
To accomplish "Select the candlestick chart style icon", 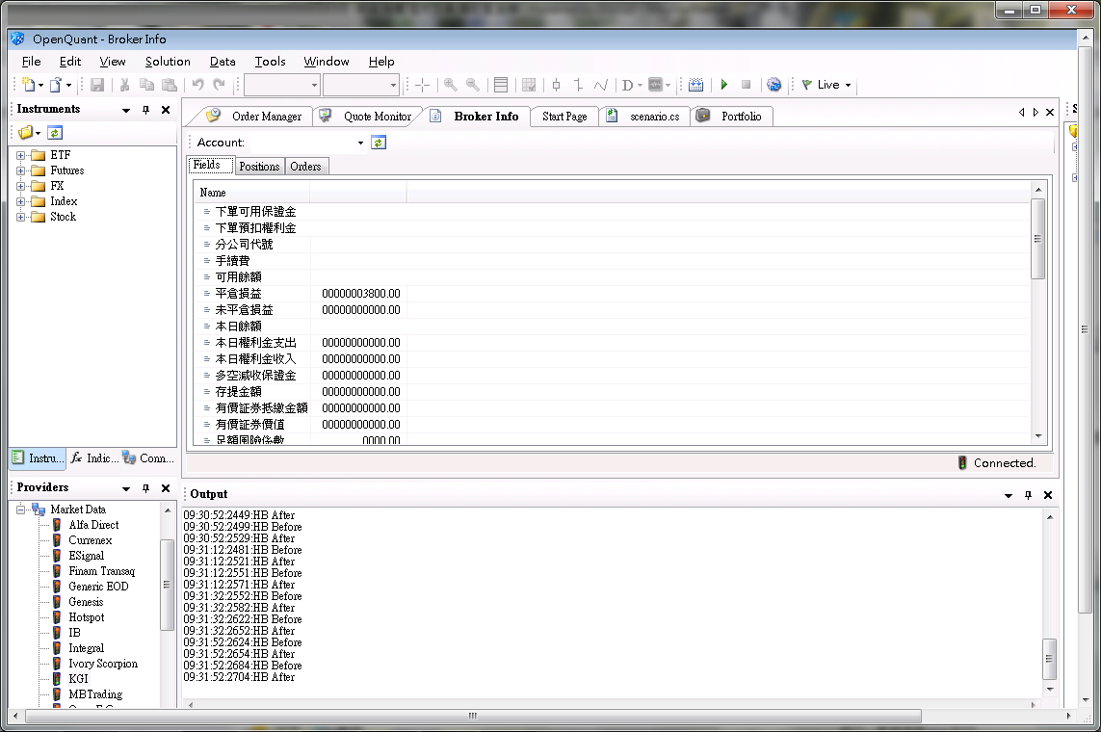I will [x=556, y=85].
